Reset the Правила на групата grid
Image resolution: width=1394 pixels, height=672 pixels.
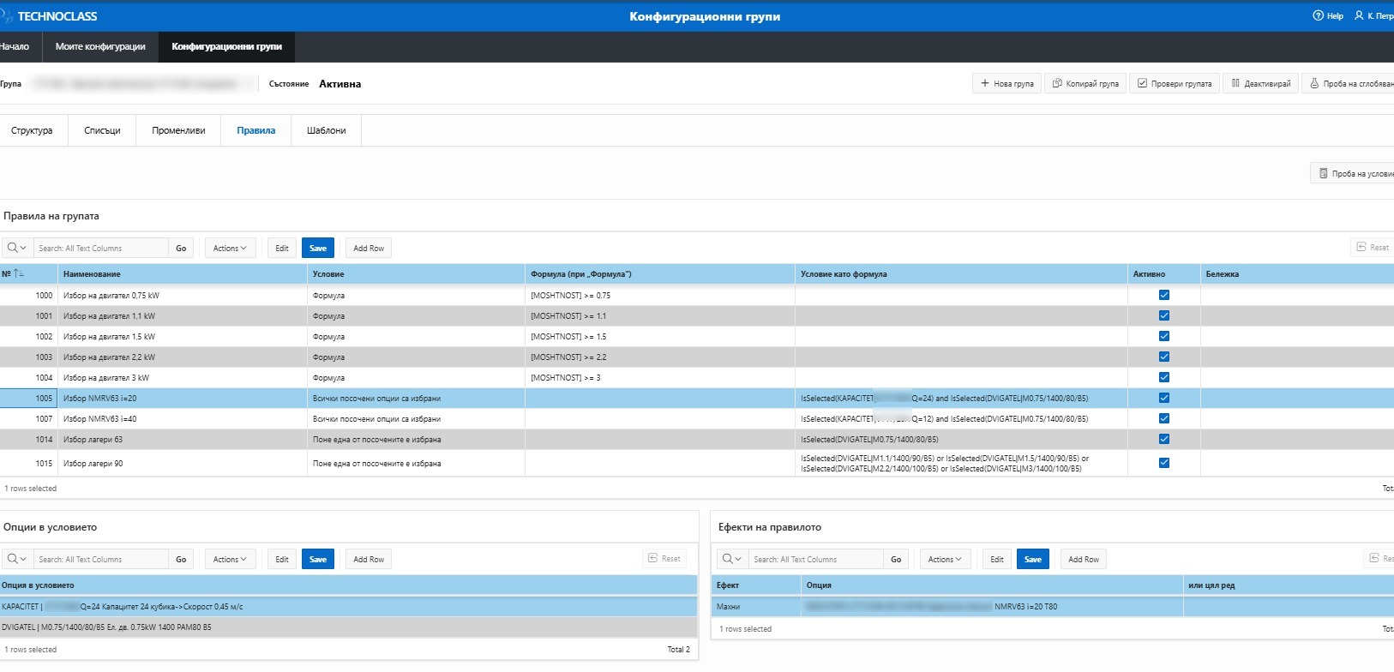point(1372,248)
